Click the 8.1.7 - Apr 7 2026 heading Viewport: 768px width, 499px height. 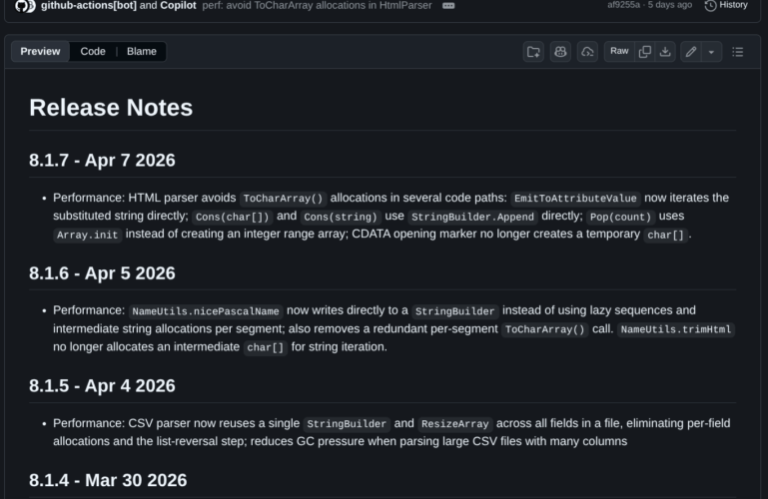[x=102, y=160]
